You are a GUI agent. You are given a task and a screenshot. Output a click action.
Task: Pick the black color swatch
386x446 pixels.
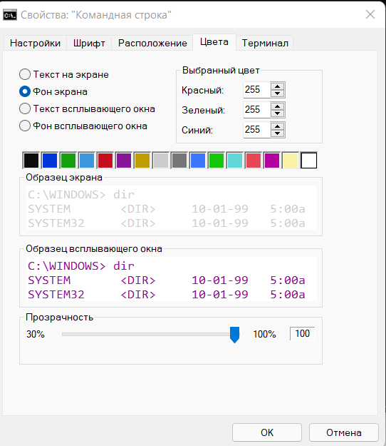pos(31,161)
